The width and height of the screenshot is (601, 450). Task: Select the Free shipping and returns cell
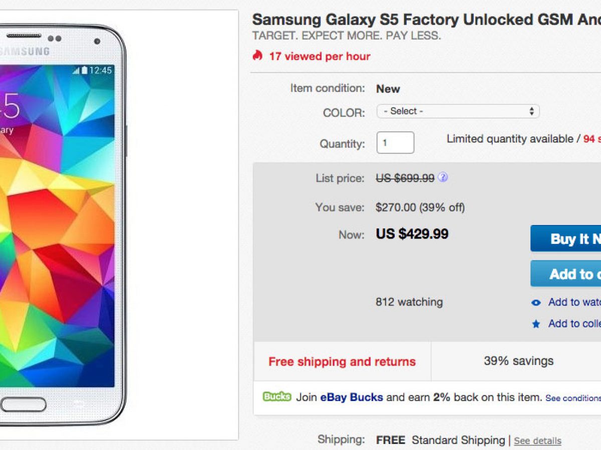342,361
